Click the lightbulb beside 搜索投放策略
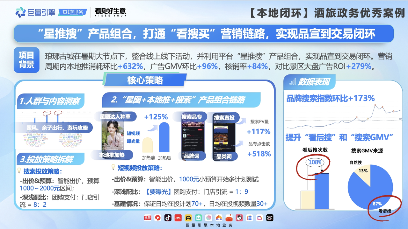Image resolution: width=408 pixels, height=229 pixels. pyautogui.click(x=19, y=171)
